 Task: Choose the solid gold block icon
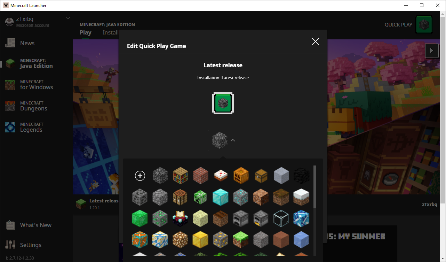click(x=201, y=240)
